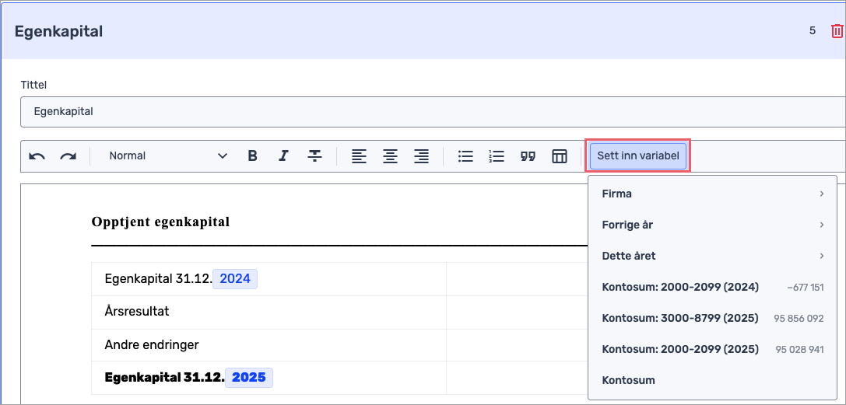Viewport: 846px width, 405px height.
Task: Insert numbered list
Action: coord(497,156)
